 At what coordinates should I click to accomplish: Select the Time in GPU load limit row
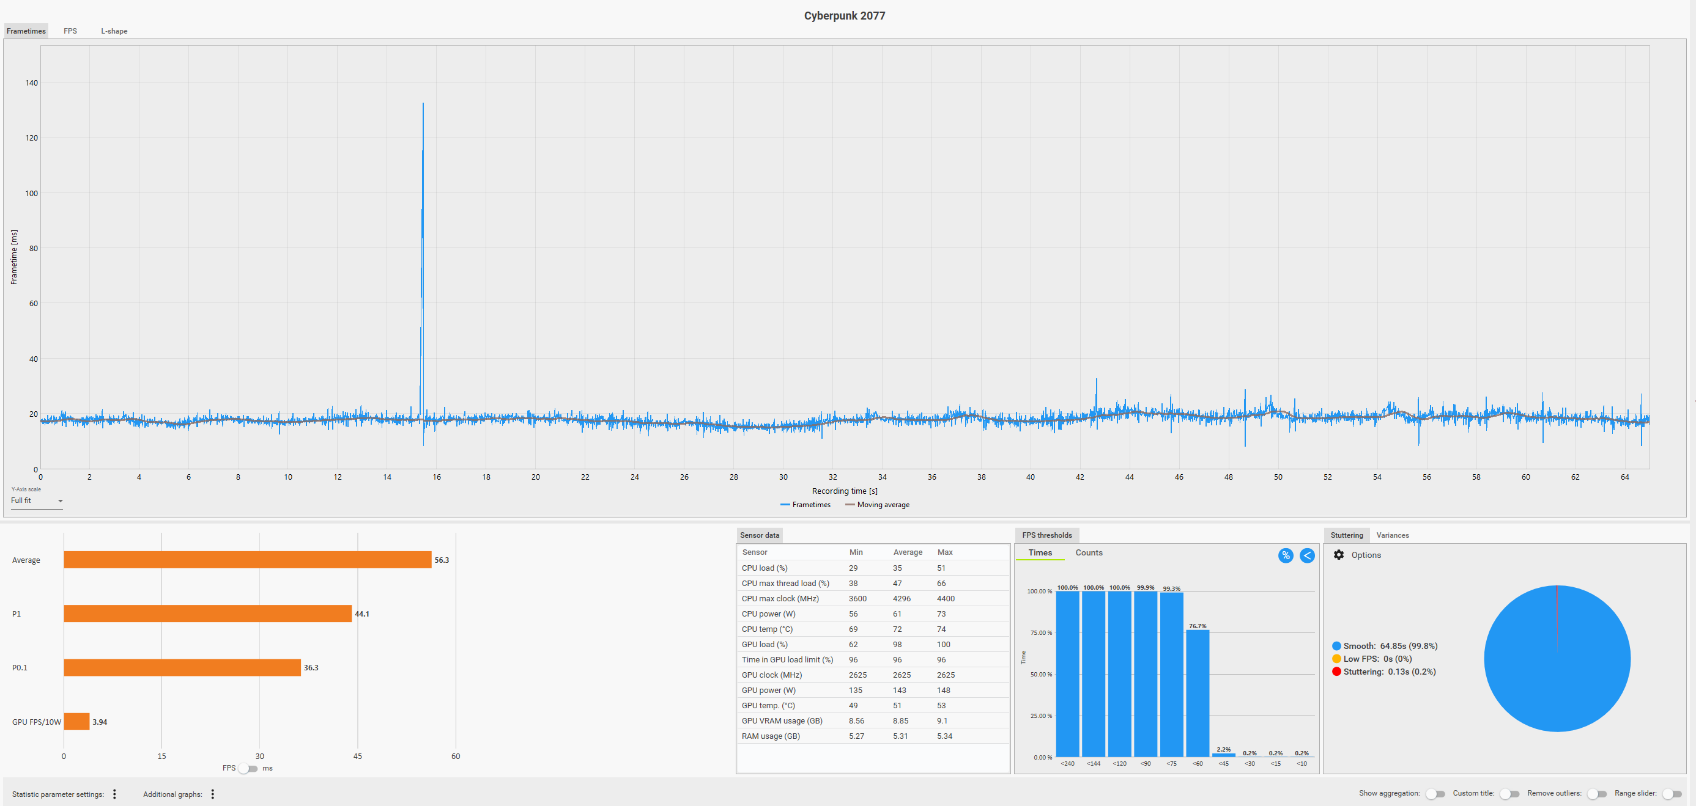coord(873,660)
